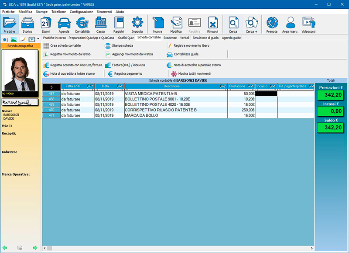The height and width of the screenshot is (253, 349).
Task: Click Registra pagamento button
Action: [x=128, y=73]
